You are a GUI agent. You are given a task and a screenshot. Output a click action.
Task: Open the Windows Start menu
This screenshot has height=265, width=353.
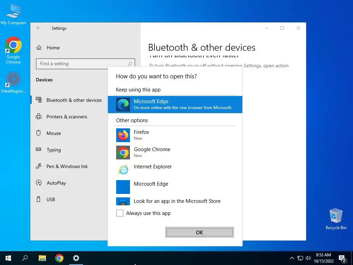pyautogui.click(x=8, y=258)
